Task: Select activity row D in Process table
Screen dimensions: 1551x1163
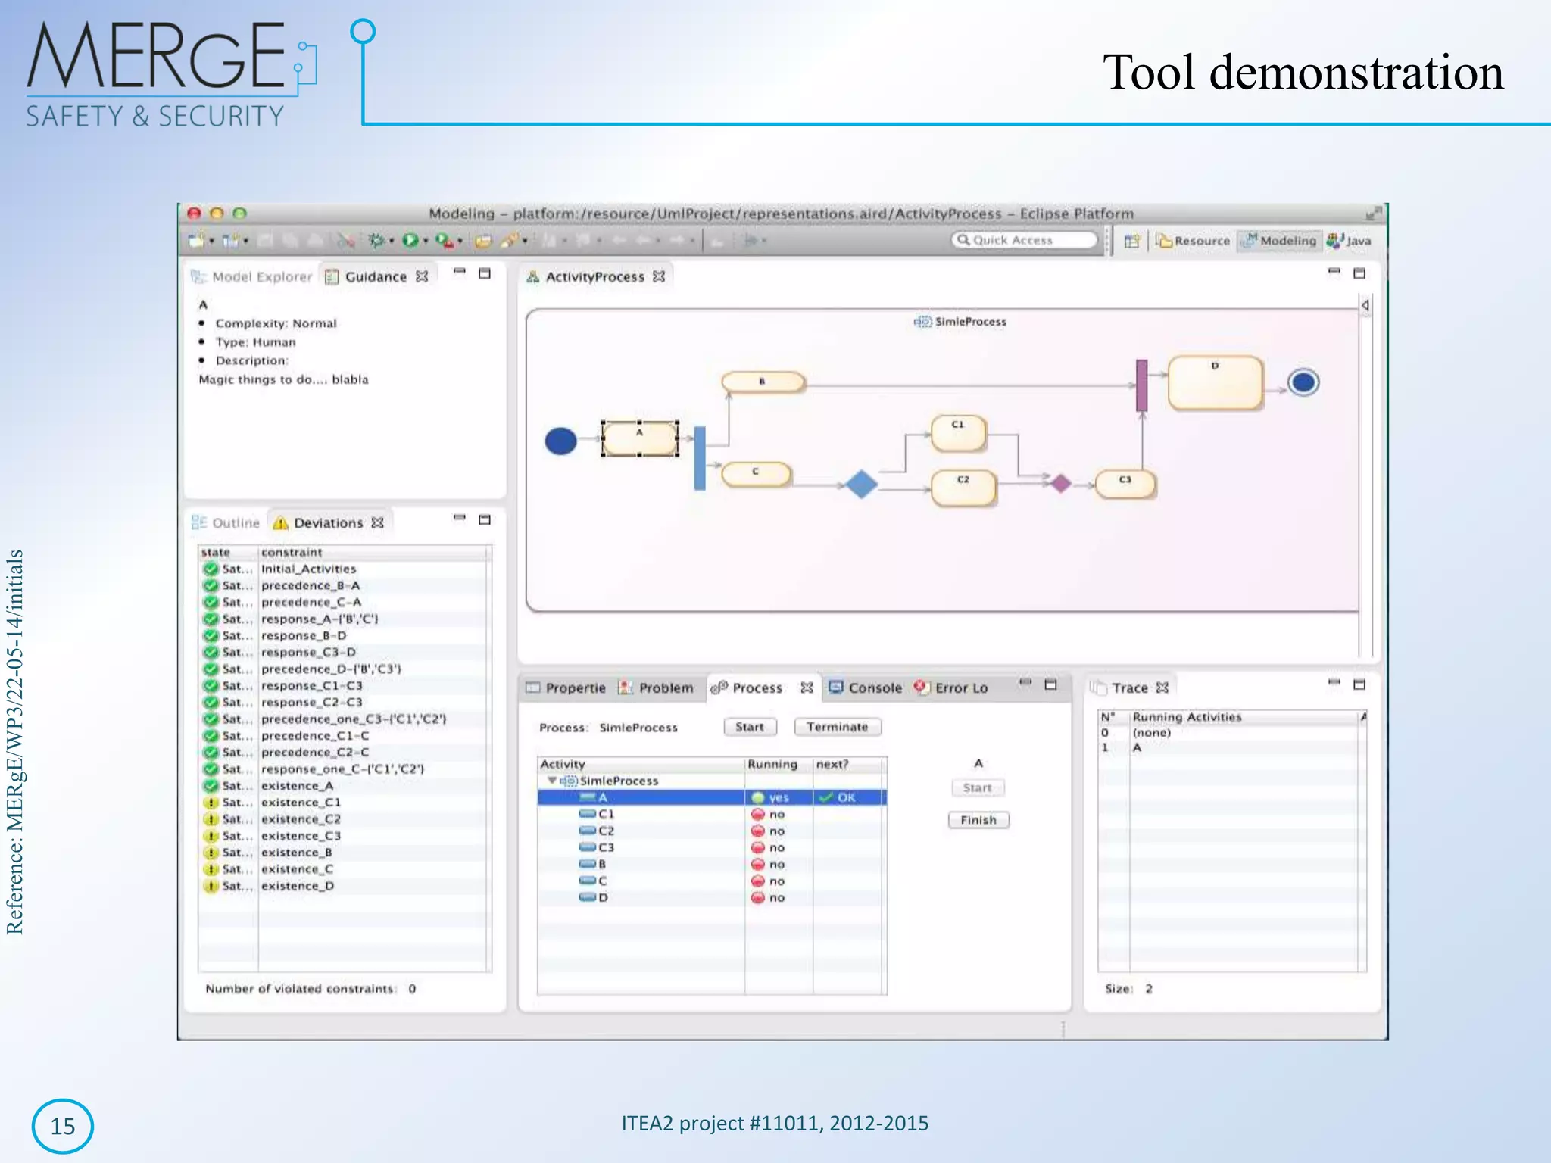Action: coord(712,897)
